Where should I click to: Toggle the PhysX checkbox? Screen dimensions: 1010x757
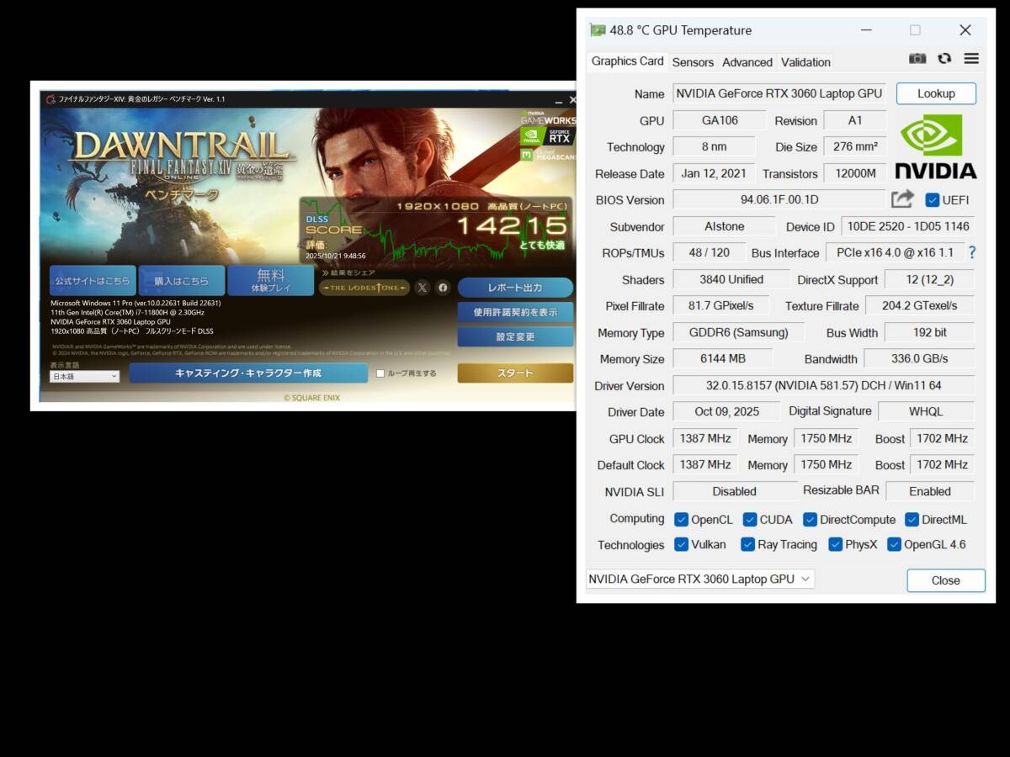[x=835, y=544]
